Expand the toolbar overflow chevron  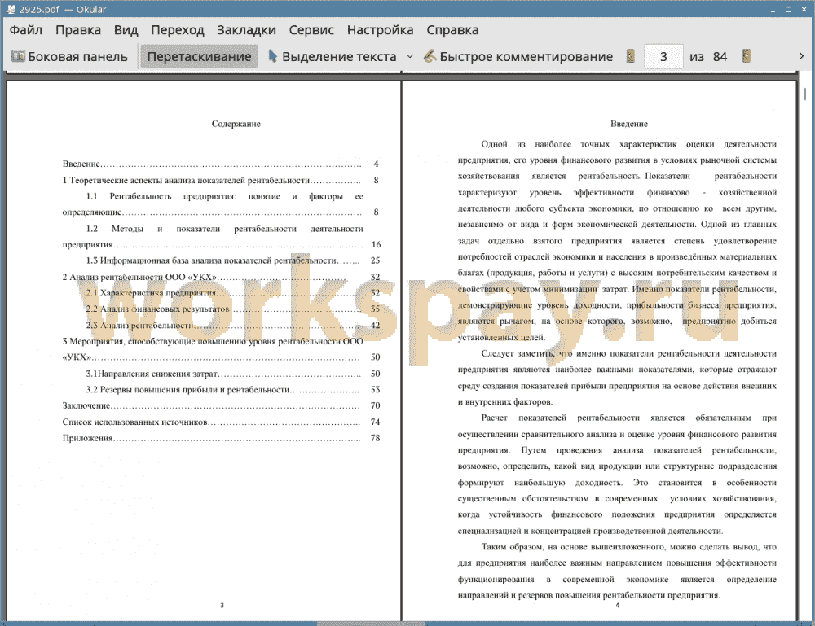(x=801, y=56)
